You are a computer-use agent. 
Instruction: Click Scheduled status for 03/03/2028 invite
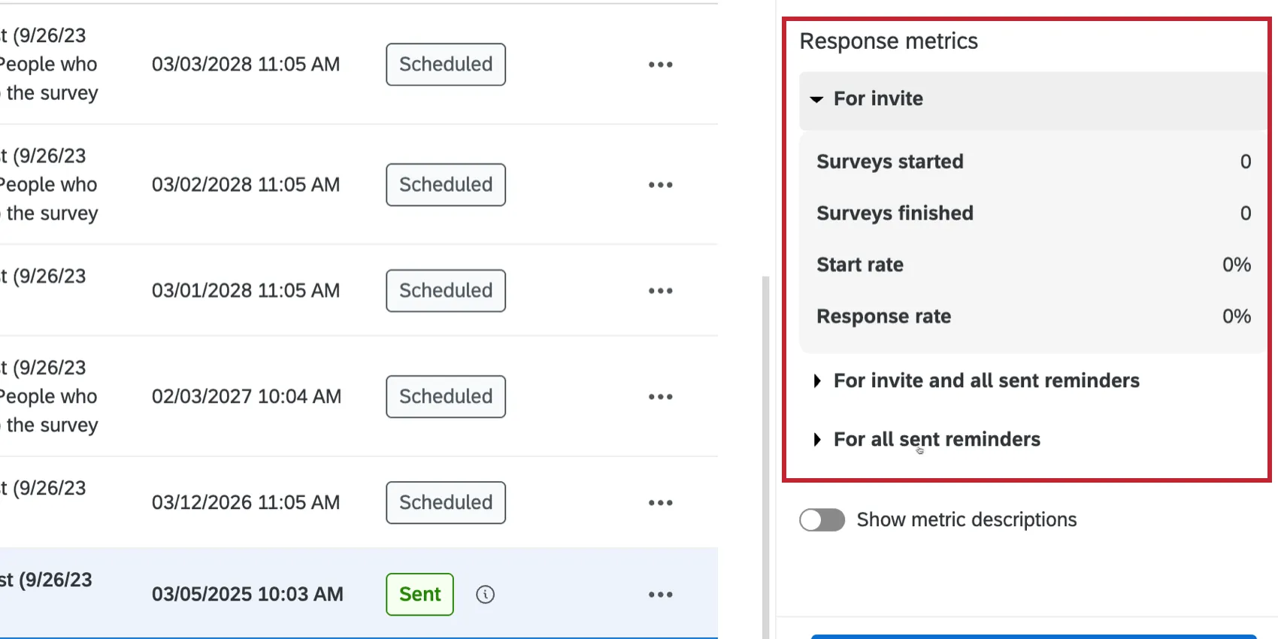(445, 65)
